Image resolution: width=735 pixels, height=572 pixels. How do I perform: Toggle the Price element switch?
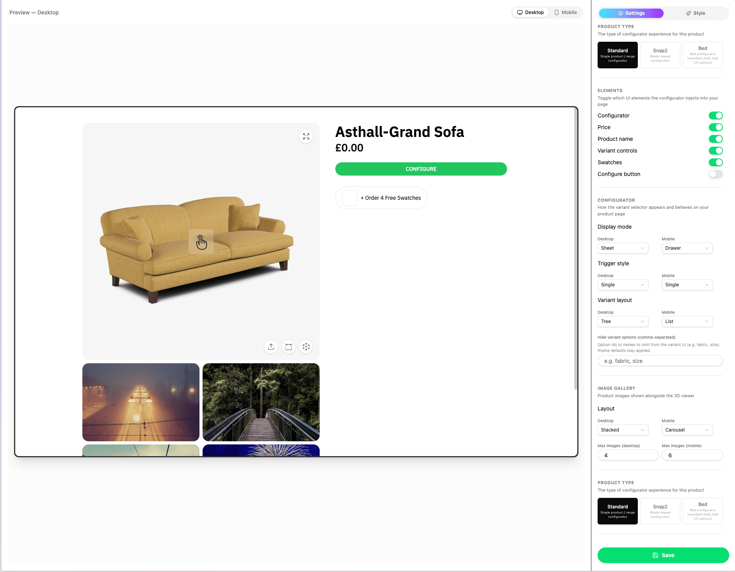[716, 127]
